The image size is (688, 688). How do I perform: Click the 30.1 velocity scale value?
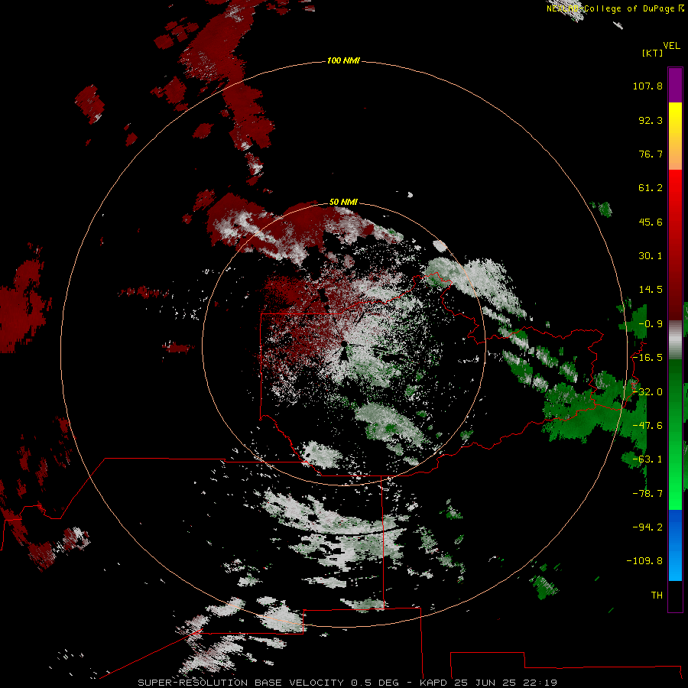pyautogui.click(x=651, y=256)
